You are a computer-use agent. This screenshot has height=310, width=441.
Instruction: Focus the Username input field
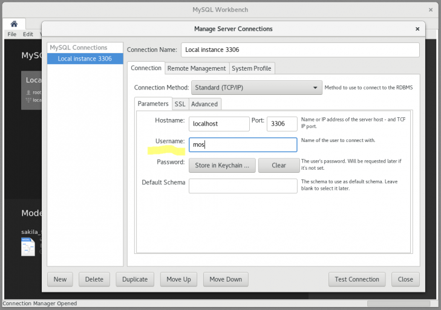pos(243,145)
